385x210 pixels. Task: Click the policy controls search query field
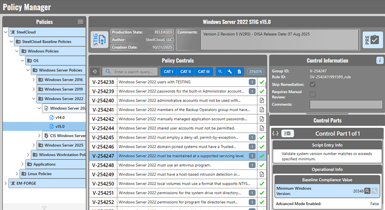[133, 72]
